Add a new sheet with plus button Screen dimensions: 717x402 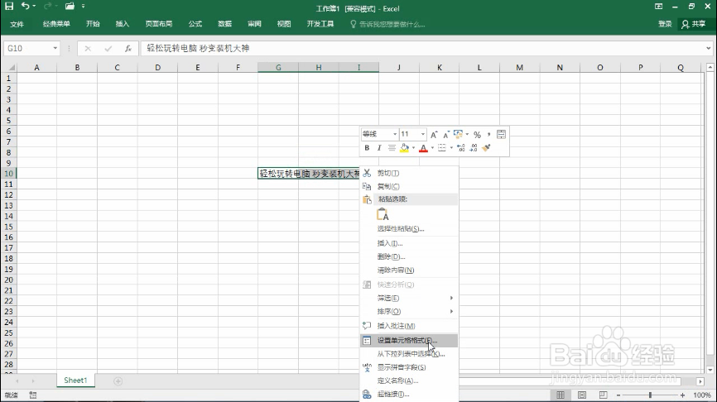[x=118, y=381]
